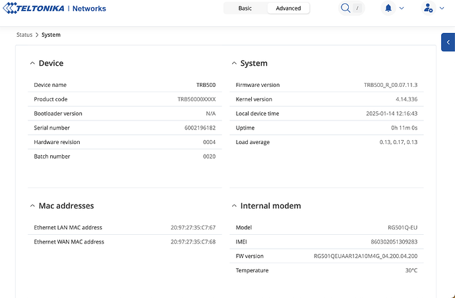Screen dimensions: 455x298
Task: Select modem FW version RG501QEUAAR12A10M4G_04.200.04.200
Action: (365, 256)
